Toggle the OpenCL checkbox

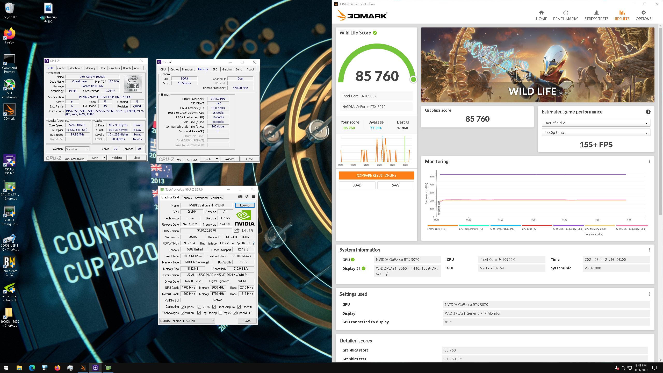tap(183, 307)
